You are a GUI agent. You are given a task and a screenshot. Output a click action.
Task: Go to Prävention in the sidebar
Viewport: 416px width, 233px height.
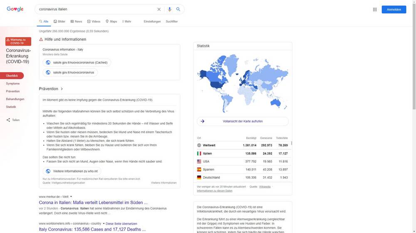tap(13, 91)
